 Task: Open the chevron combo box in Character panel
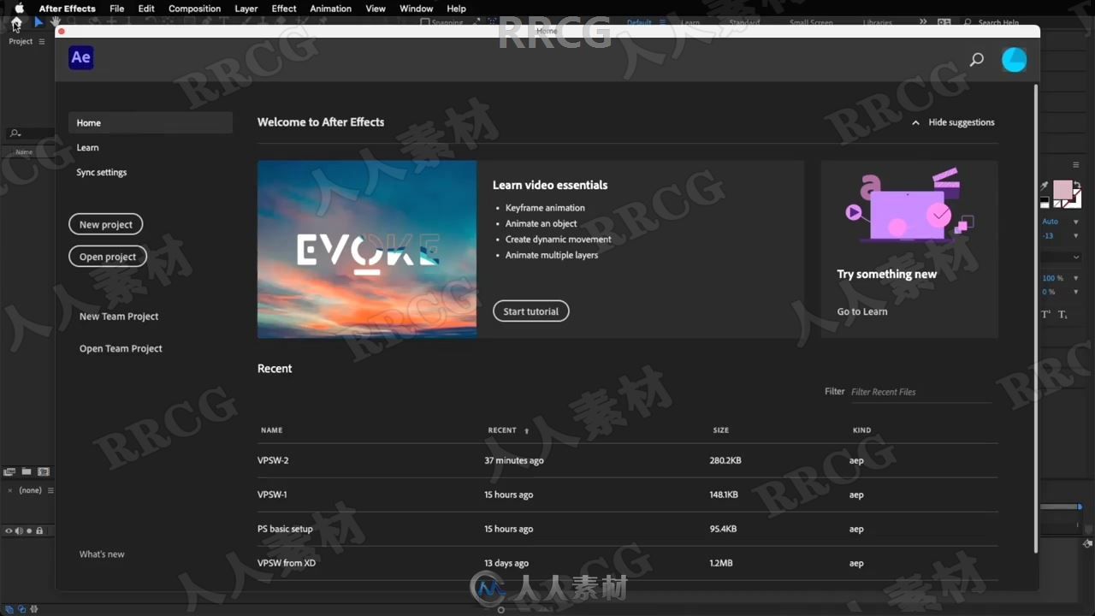tap(1076, 257)
